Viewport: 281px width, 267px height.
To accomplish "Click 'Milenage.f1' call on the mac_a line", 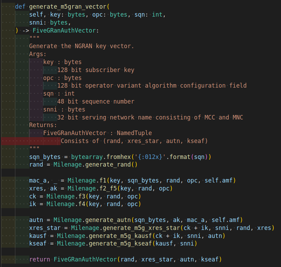I will pos(87,180).
